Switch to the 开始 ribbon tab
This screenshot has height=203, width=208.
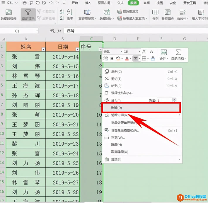coord(75,3)
